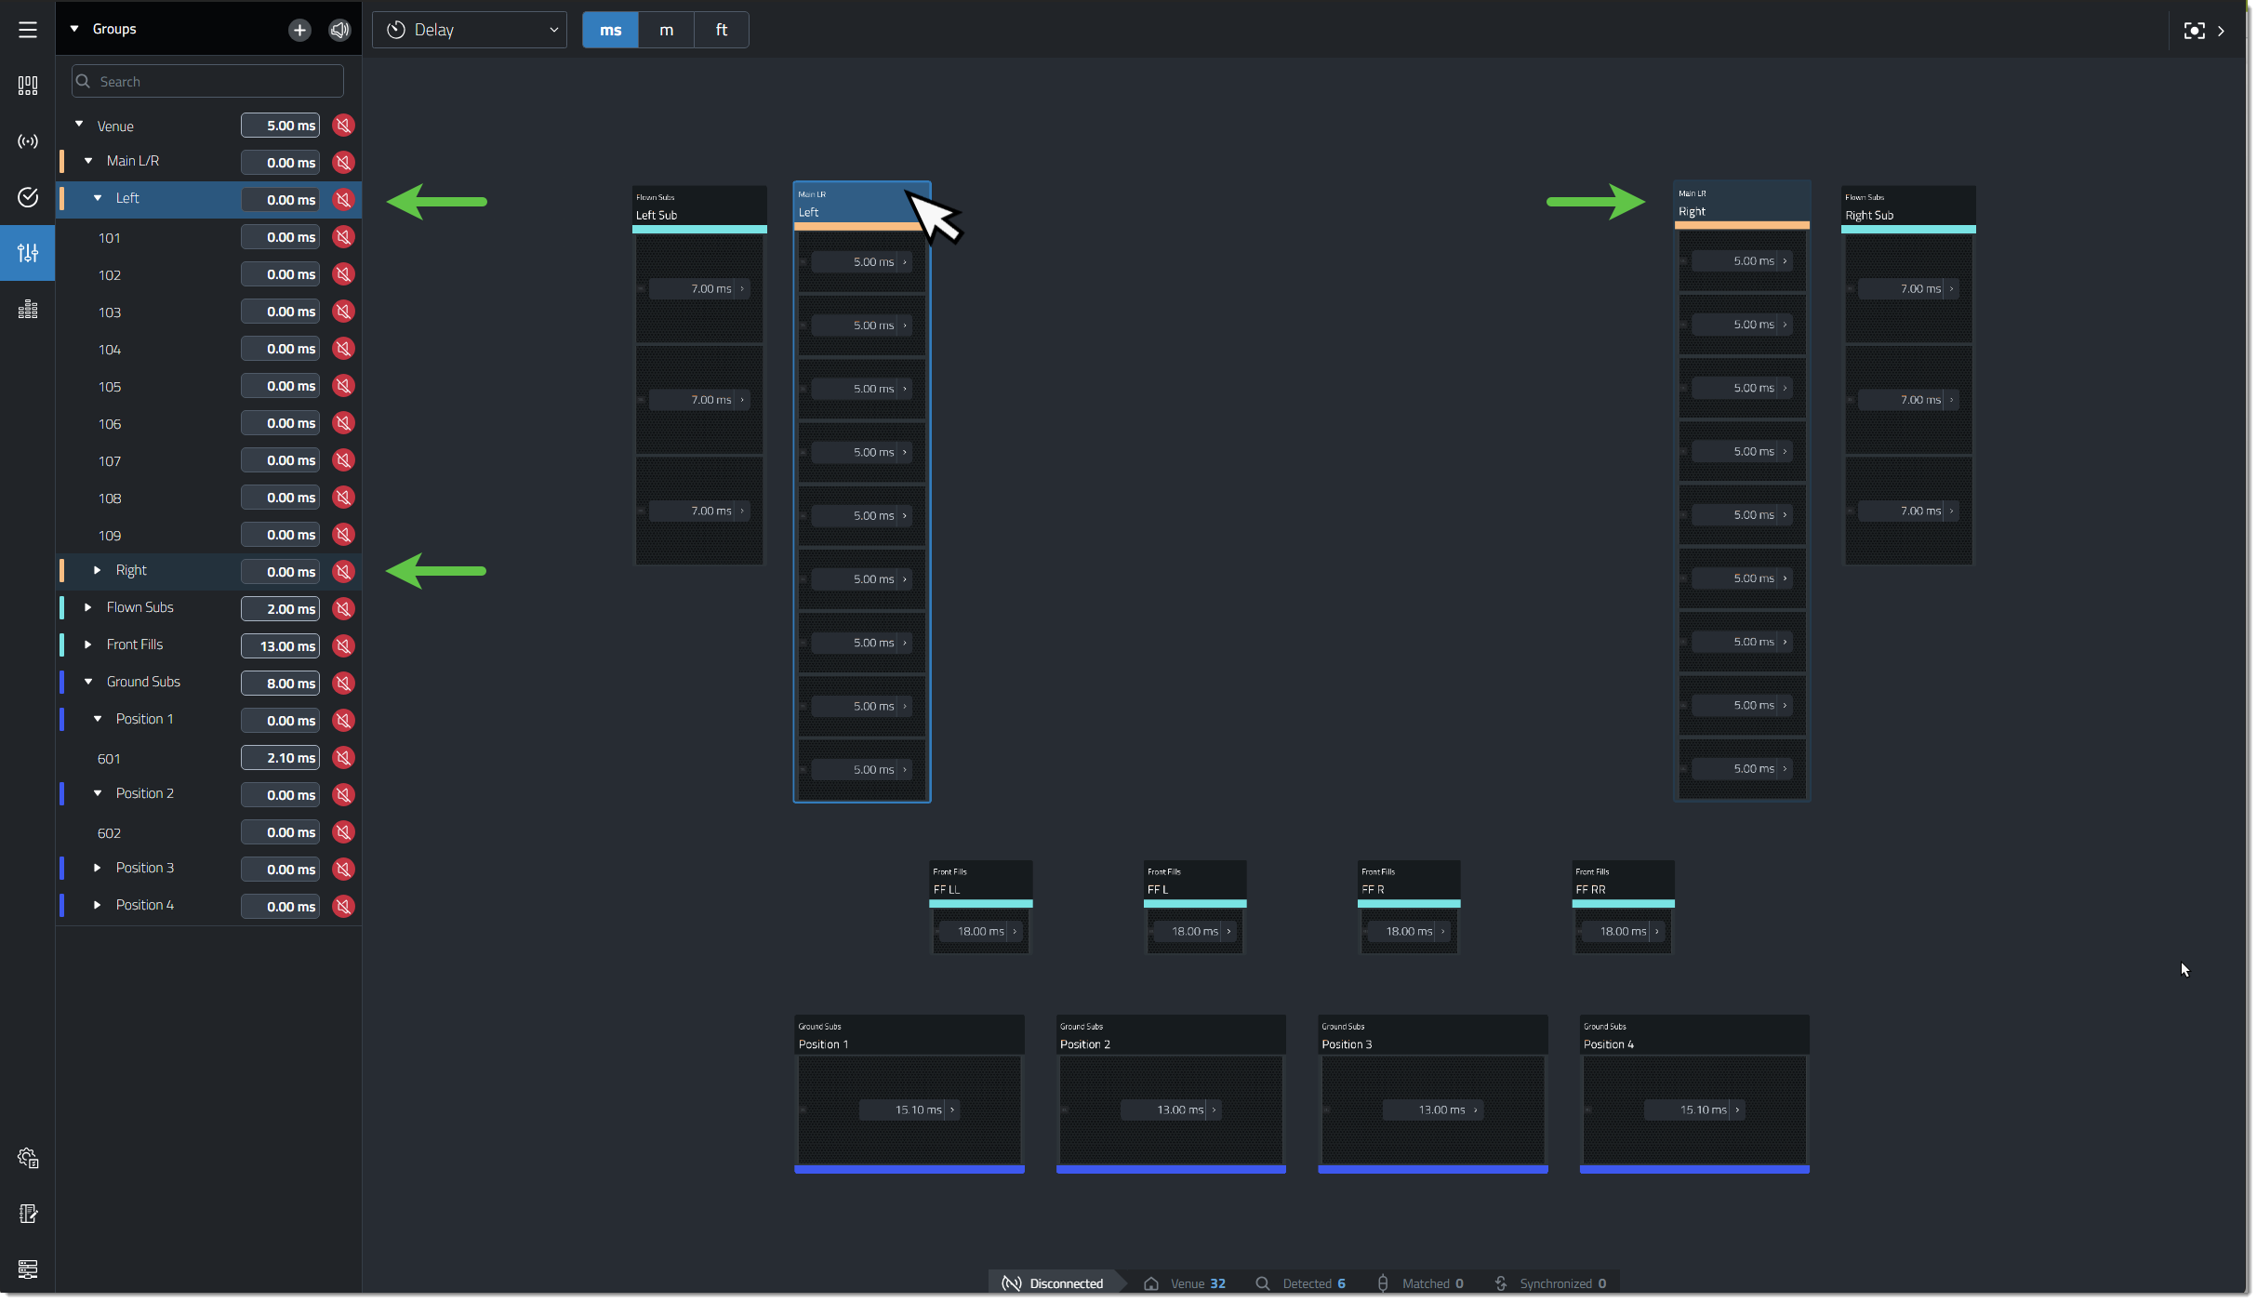Toggle mute for the Flown Subs group
Image resolution: width=2257 pixels, height=1302 pixels.
coord(344,609)
